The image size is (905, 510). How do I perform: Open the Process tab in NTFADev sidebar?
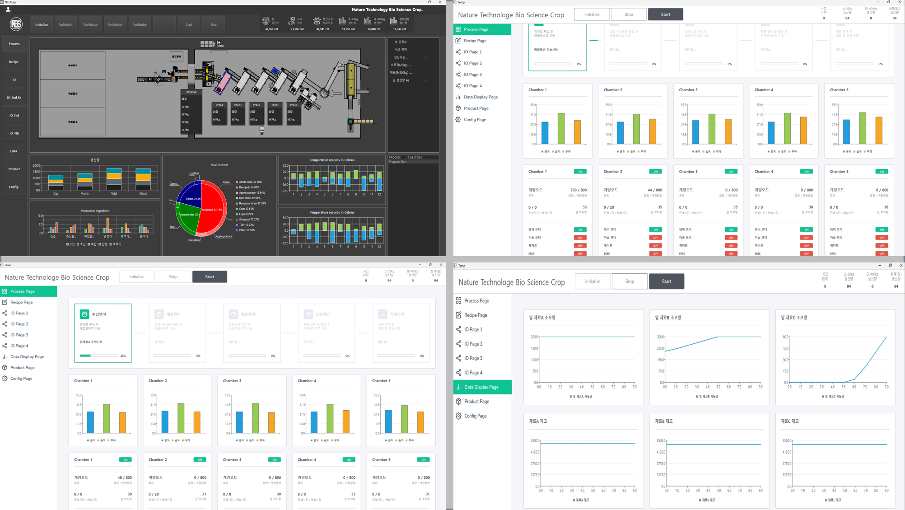tap(14, 44)
